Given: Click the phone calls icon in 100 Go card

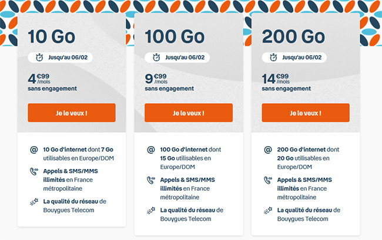Looking at the screenshot, I should (151, 180).
